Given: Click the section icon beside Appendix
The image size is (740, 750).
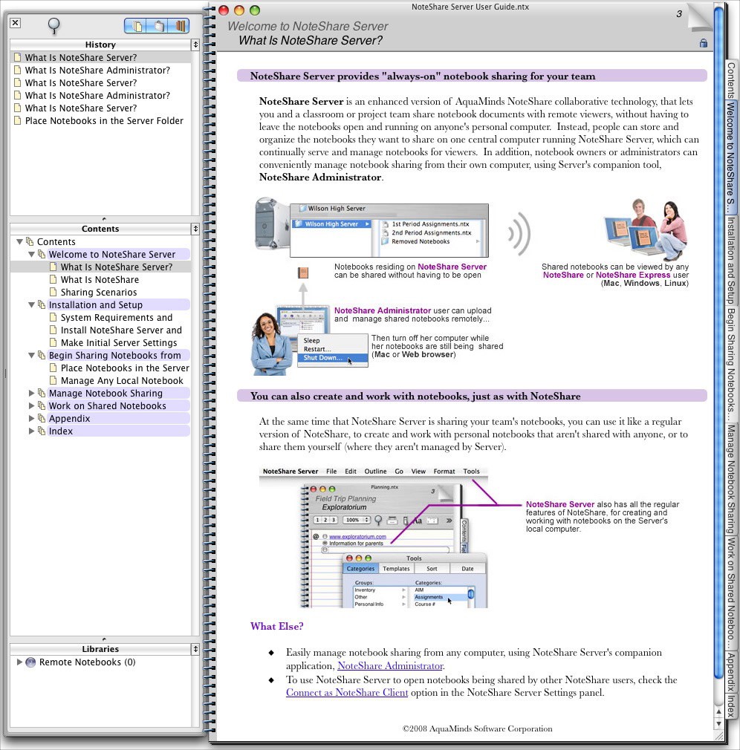Looking at the screenshot, I should click(x=42, y=418).
